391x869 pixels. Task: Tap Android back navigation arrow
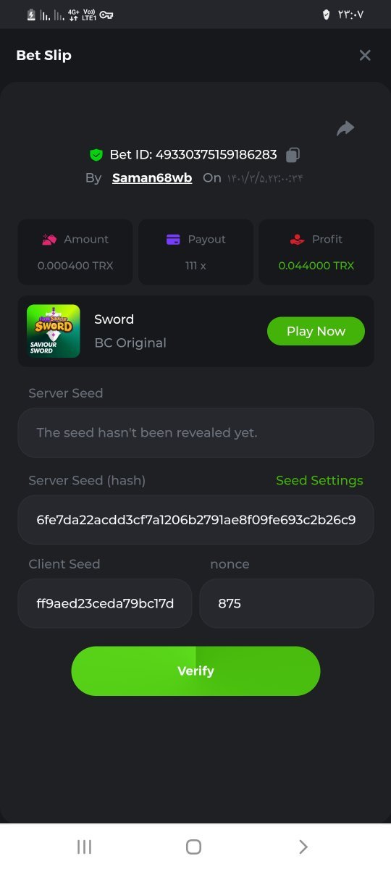click(303, 847)
